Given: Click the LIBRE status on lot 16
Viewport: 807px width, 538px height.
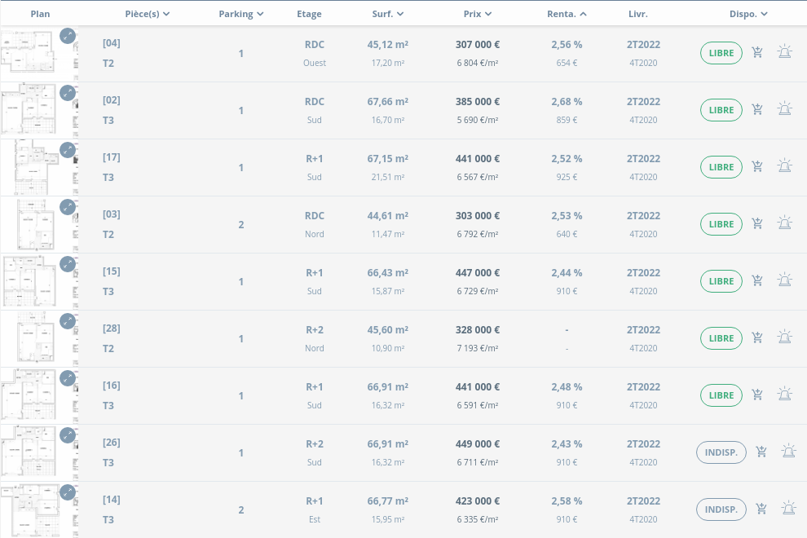Looking at the screenshot, I should pyautogui.click(x=721, y=395).
